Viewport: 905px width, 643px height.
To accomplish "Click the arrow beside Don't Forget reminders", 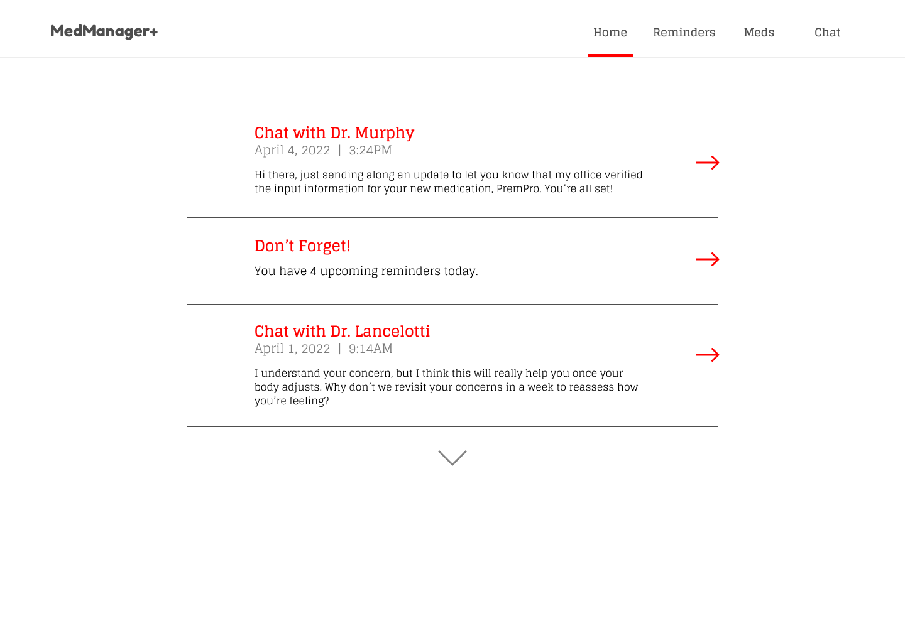I will (707, 259).
